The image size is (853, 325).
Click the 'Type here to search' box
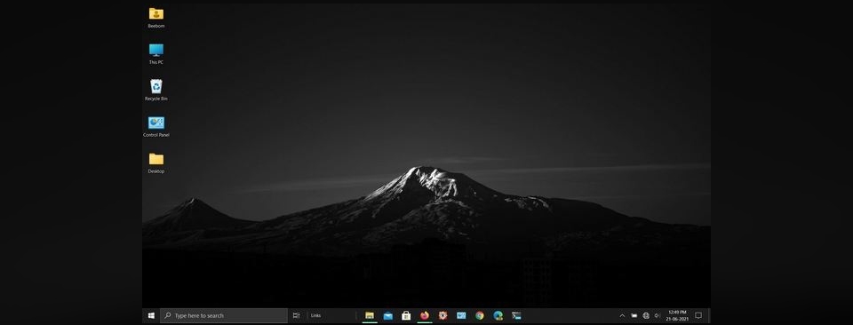(x=224, y=316)
